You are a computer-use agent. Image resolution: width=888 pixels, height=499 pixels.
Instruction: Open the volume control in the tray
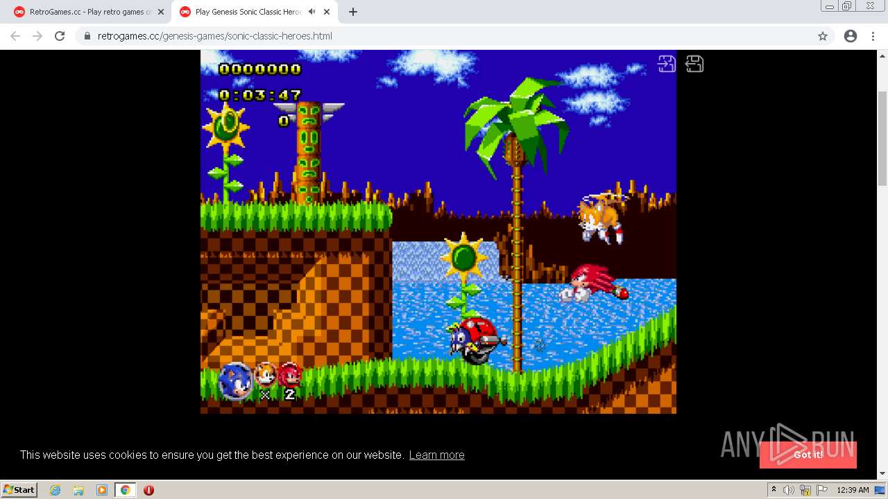(x=789, y=490)
